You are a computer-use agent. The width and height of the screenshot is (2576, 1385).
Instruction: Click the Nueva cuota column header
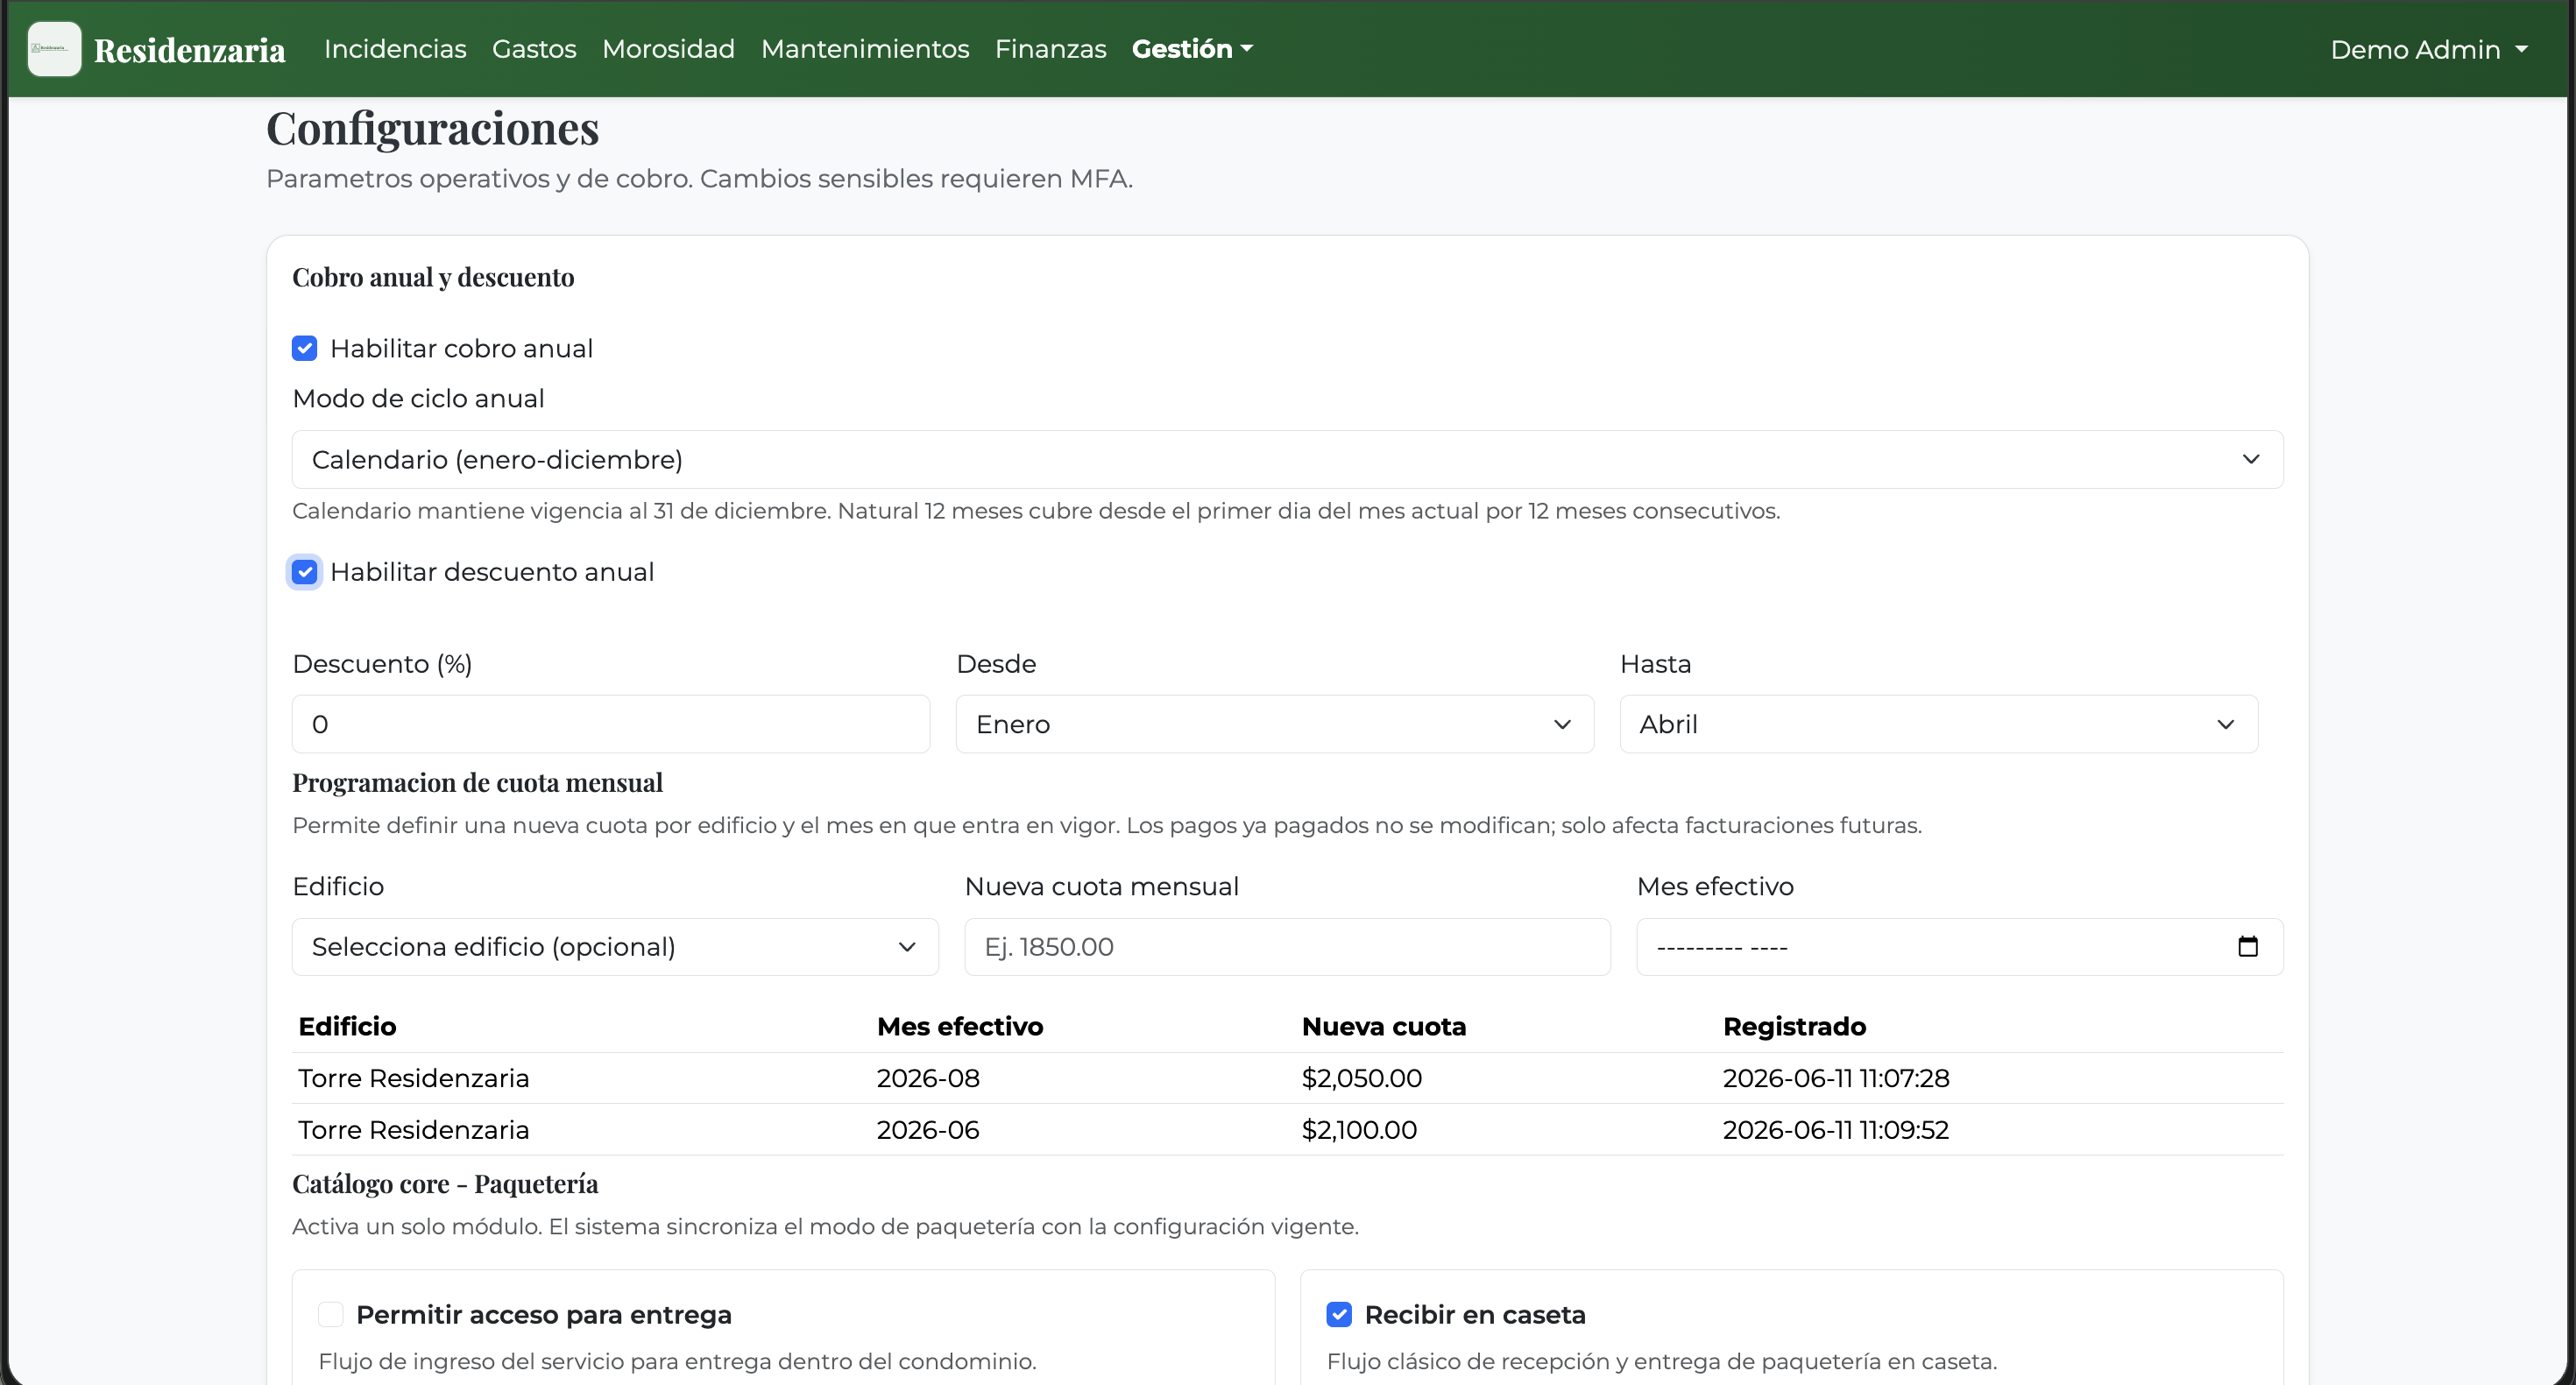click(x=1384, y=1027)
